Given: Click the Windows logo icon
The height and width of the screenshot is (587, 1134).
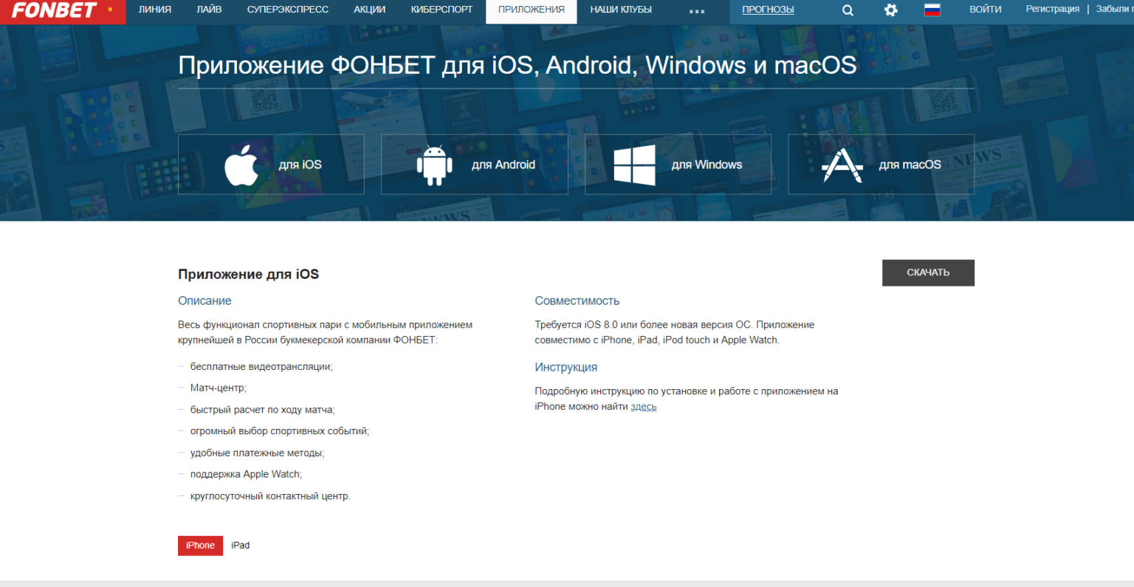Looking at the screenshot, I should point(634,165).
